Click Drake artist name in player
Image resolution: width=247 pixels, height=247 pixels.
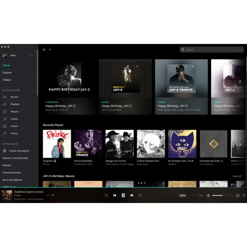[x=18, y=196]
